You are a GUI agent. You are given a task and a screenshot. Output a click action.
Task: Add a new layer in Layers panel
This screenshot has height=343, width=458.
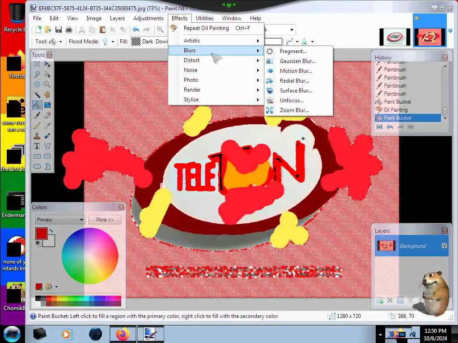point(380,301)
